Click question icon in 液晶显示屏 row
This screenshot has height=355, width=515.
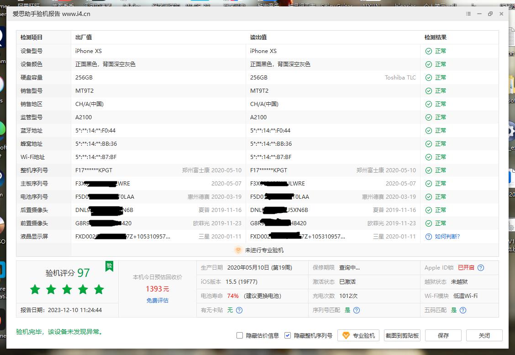tap(428, 237)
